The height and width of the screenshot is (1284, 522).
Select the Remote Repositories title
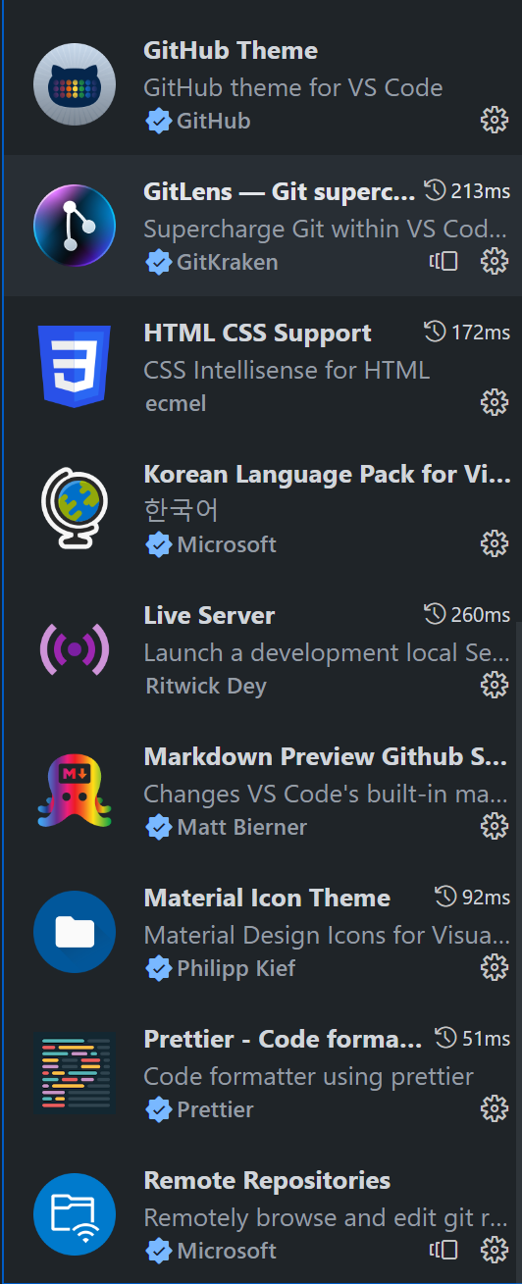click(267, 1181)
